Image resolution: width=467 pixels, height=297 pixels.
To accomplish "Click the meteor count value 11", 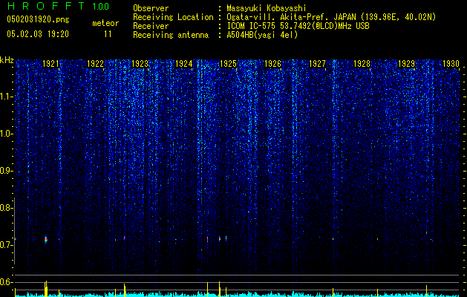I will click(108, 34).
